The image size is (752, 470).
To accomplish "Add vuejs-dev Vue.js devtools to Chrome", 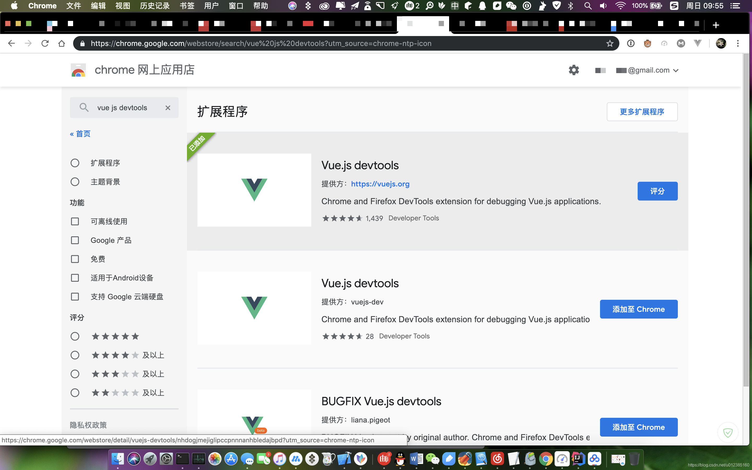I will click(x=639, y=309).
